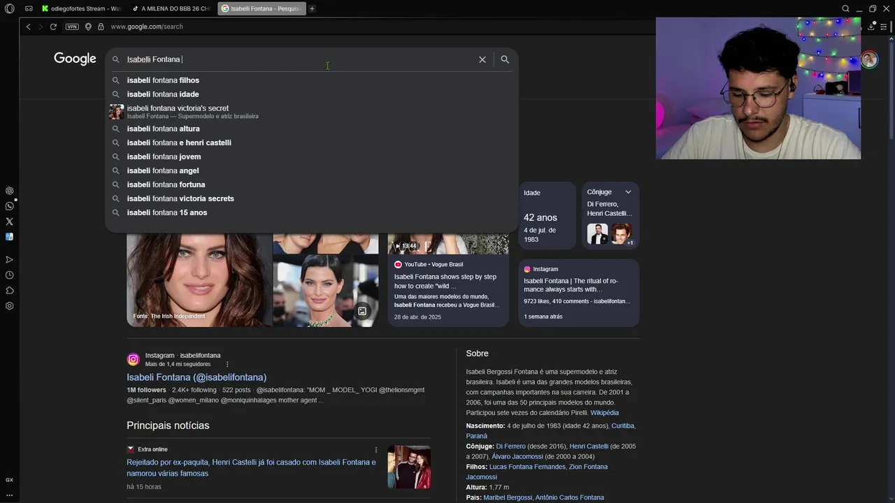
Task: Open Easy Setup sliders icon
Action: pos(884,27)
